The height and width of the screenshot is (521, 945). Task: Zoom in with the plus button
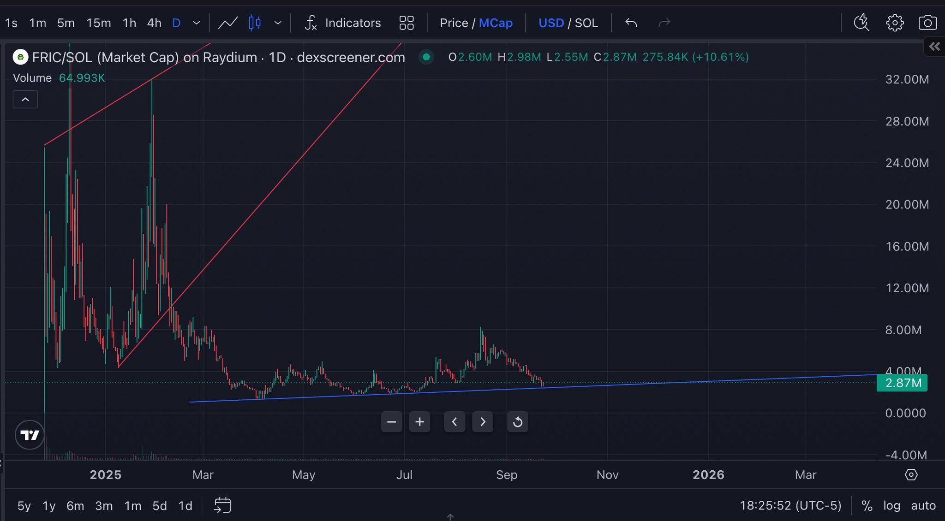[419, 422]
